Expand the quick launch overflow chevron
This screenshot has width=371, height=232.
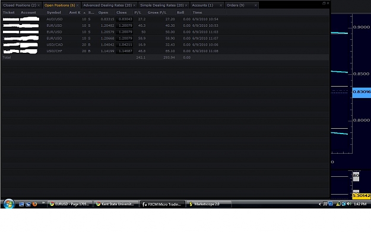pos(43,203)
